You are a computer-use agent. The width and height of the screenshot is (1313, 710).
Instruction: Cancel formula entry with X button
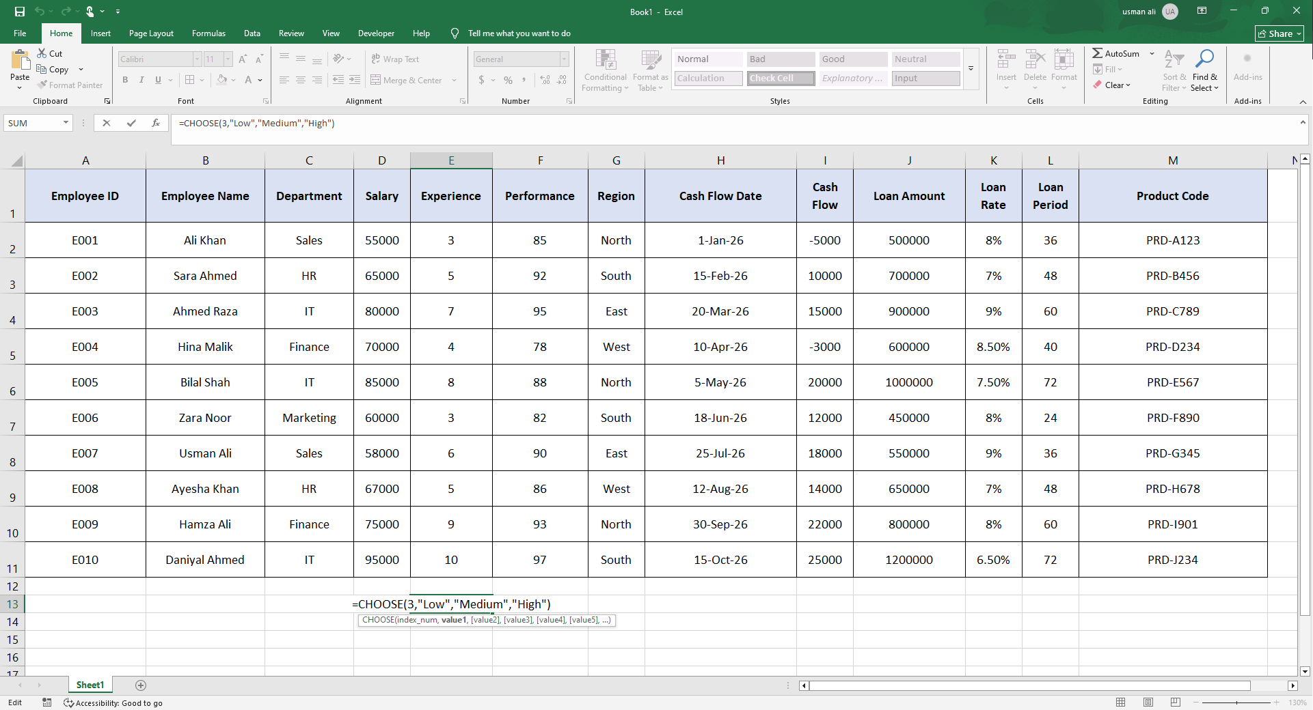coord(106,123)
